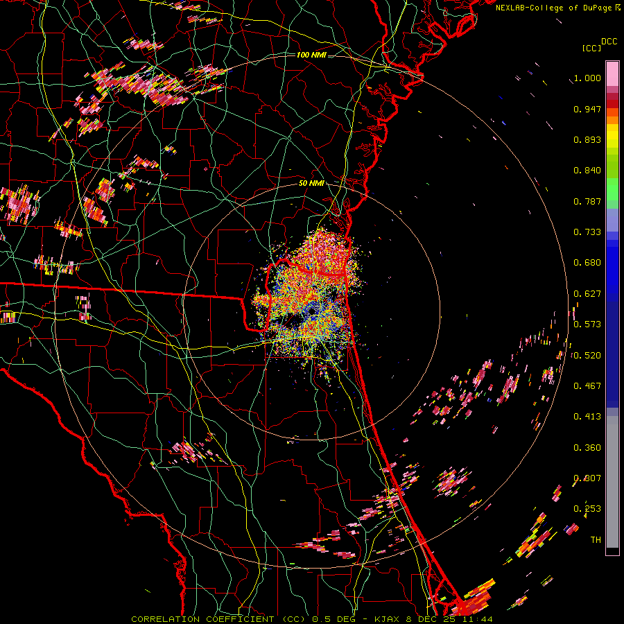Image resolution: width=624 pixels, height=624 pixels.
Task: Select the DCC label above the scale
Action: (x=609, y=42)
